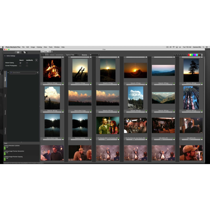This screenshot has height=210, width=210.
Task: Open the All filter dropdown
Action: 94,55
